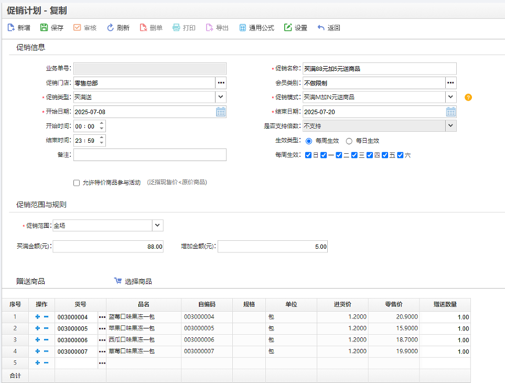
Task: Click the 进货价 column header
Action: (342, 304)
